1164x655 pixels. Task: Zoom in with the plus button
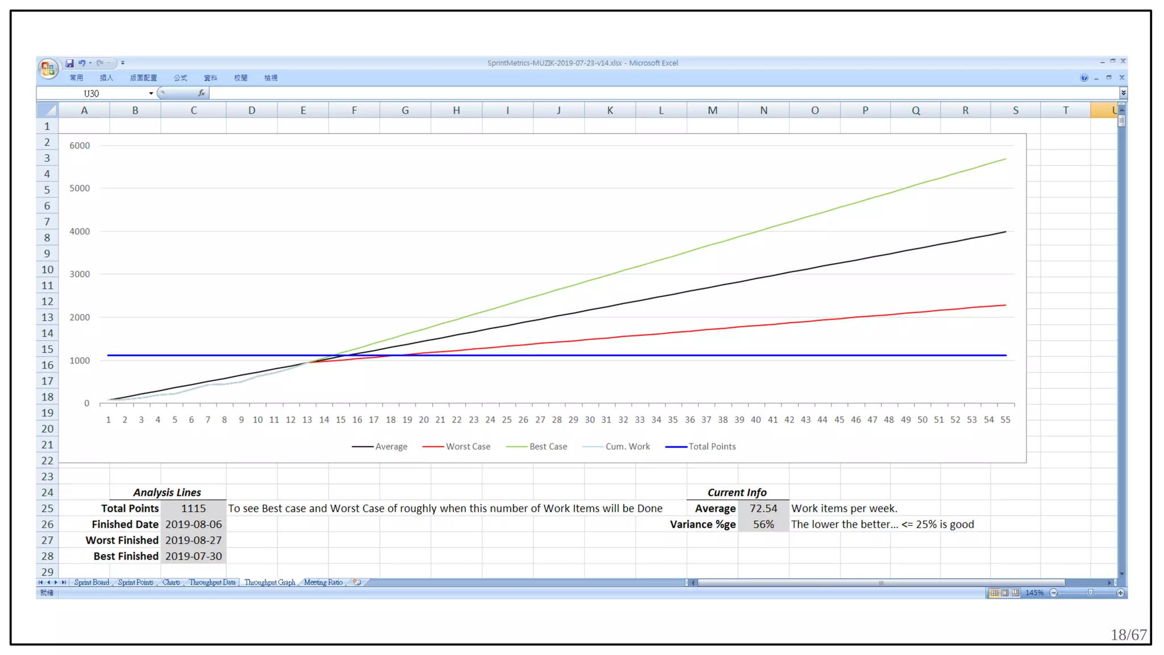pos(1120,593)
